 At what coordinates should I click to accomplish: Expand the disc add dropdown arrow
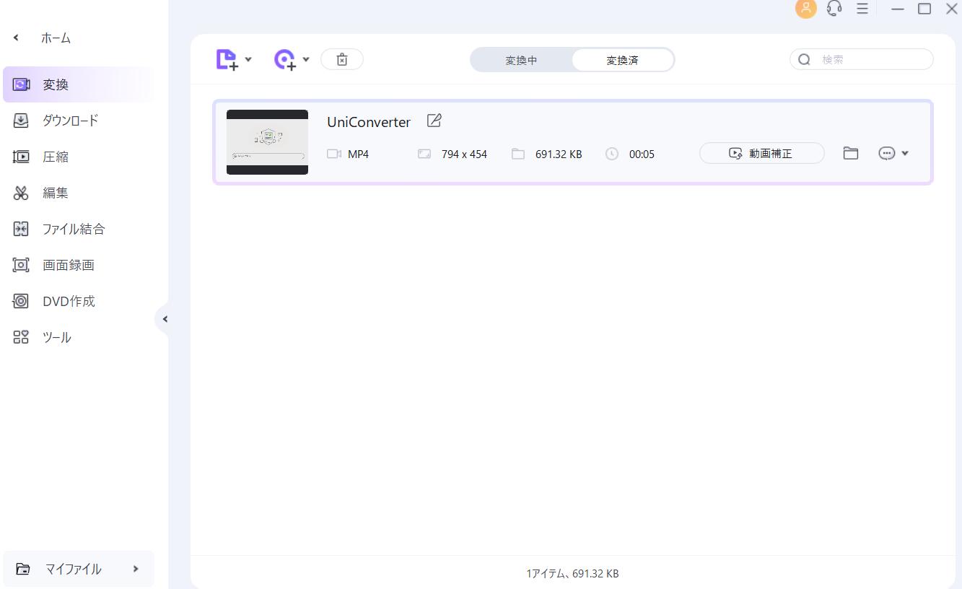tap(306, 59)
